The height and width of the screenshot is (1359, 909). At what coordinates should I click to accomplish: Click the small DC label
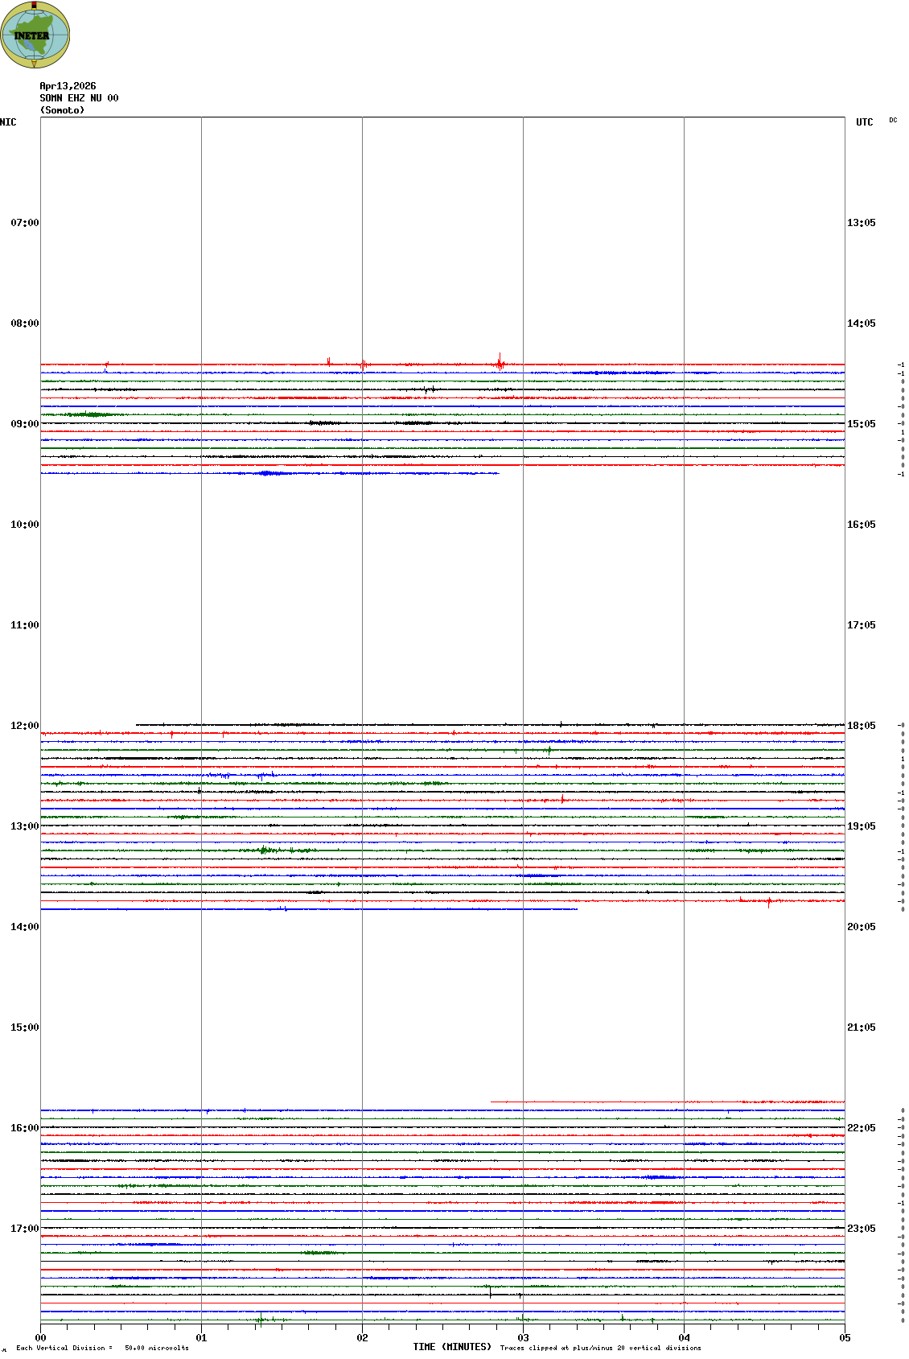tap(893, 120)
